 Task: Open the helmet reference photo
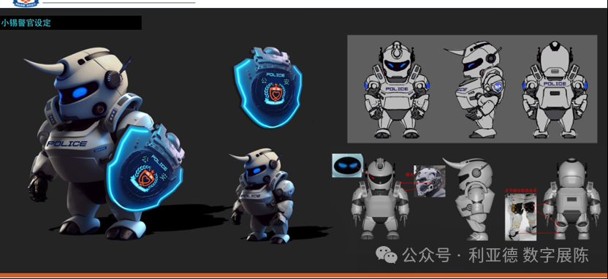430,181
